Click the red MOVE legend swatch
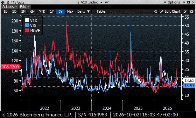This screenshot has height=118, width=196. pyautogui.click(x=27, y=31)
